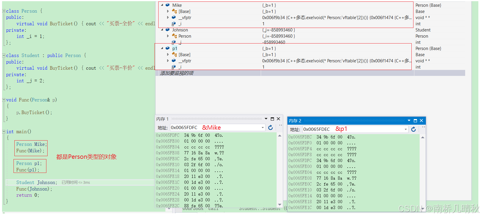Maximize the 内存 1 window
This screenshot has height=217, width=481.
click(x=272, y=119)
